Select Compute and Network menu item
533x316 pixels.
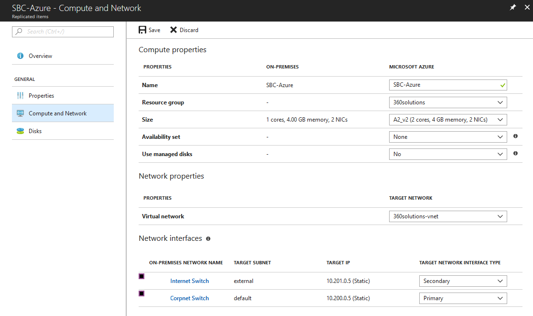coord(63,113)
